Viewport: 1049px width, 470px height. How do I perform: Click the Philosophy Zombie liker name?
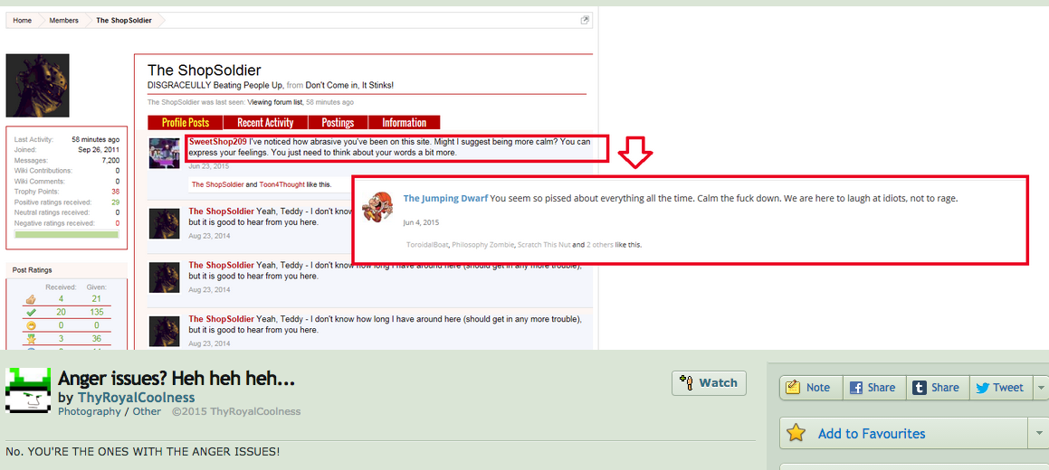(x=482, y=245)
